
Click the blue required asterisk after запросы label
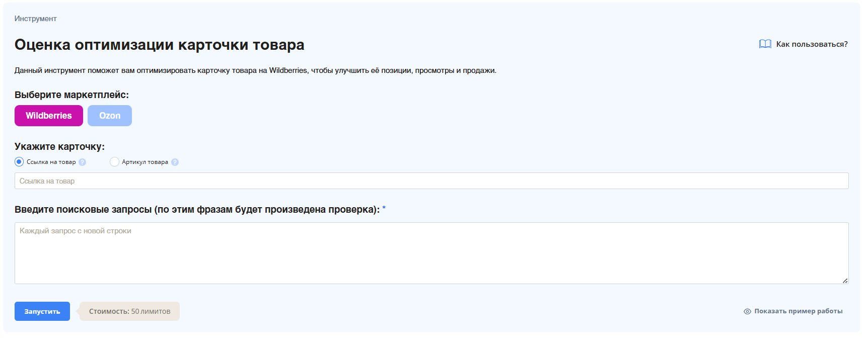tap(384, 208)
